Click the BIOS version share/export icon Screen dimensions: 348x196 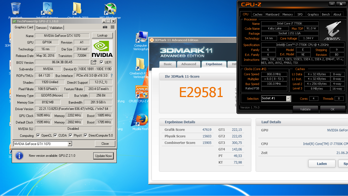94,62
